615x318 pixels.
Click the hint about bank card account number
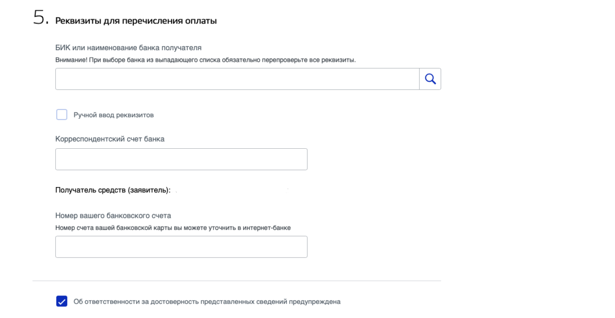click(x=173, y=228)
